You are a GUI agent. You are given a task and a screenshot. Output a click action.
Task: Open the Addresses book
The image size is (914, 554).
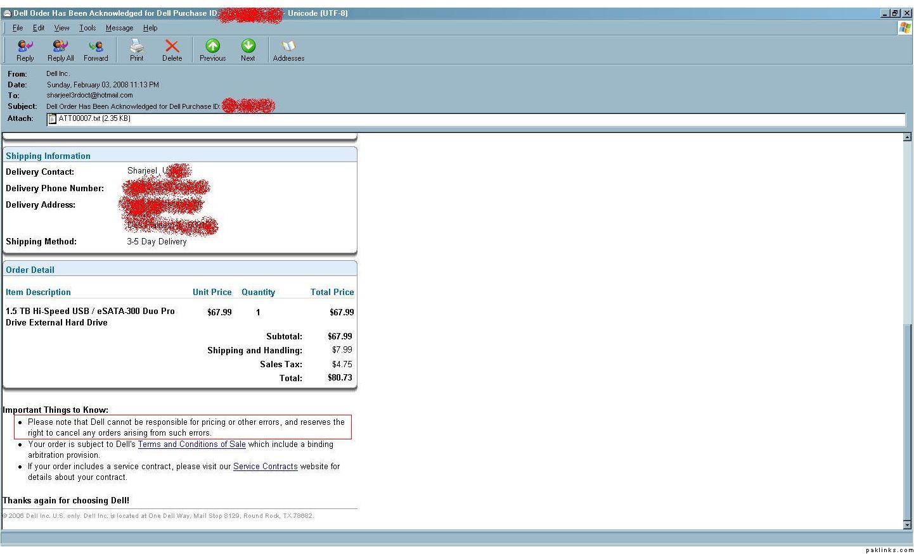pyautogui.click(x=288, y=50)
